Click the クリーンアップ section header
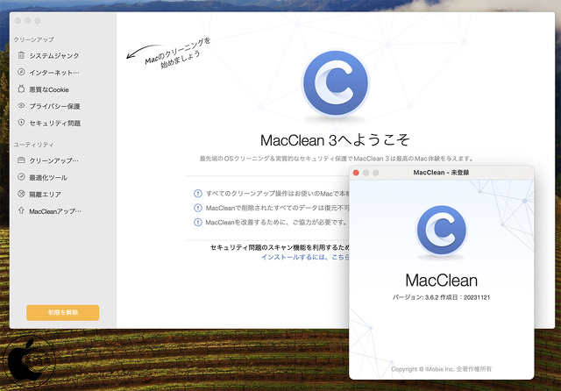Viewport: 561px width, 391px height. (33, 39)
